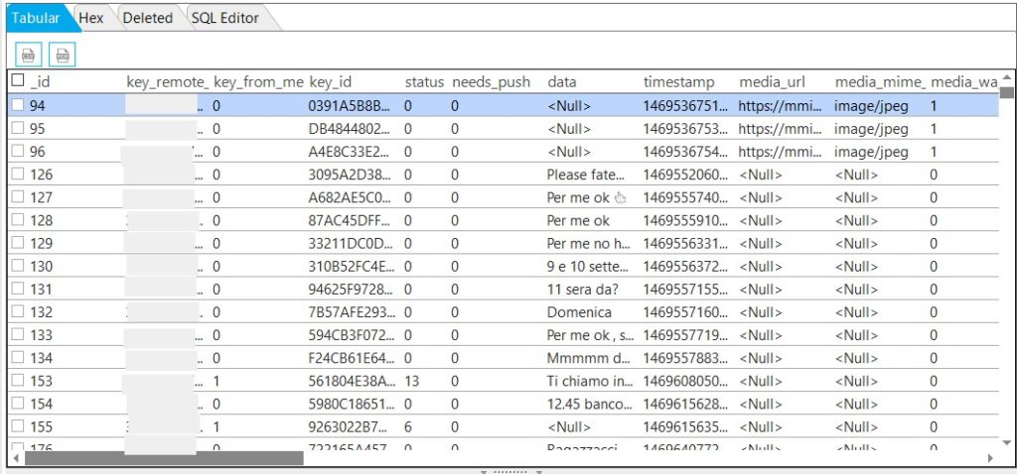Click the horizontal scrollbar right arrow

pos(989,458)
